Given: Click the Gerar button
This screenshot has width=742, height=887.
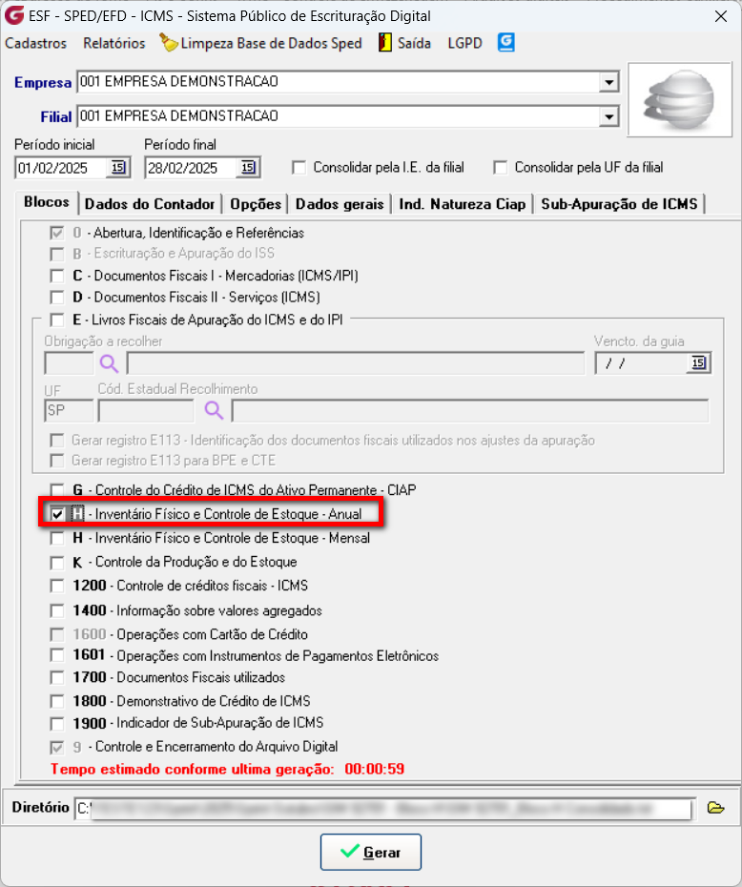Looking at the screenshot, I should point(370,852).
